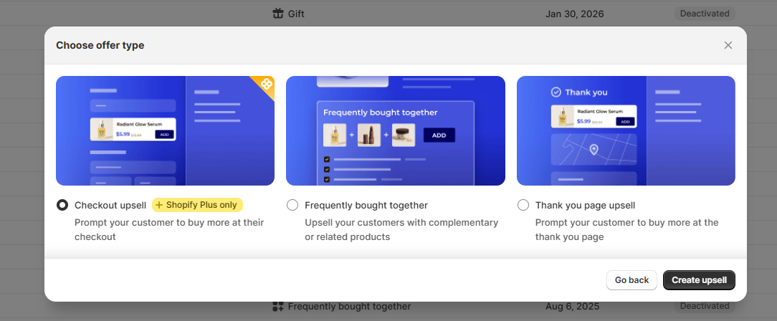Choose the Thank you page upsell radio
The height and width of the screenshot is (321, 777).
click(x=523, y=205)
